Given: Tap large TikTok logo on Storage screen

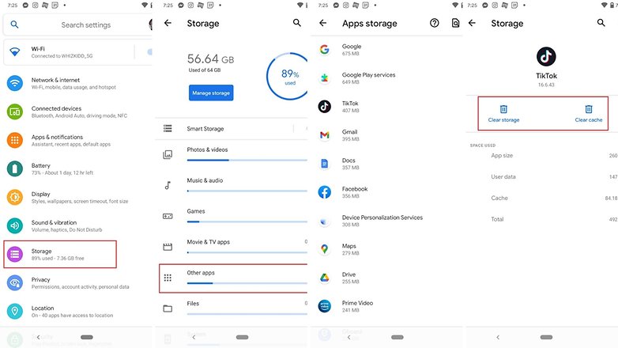Looking at the screenshot, I should (546, 56).
